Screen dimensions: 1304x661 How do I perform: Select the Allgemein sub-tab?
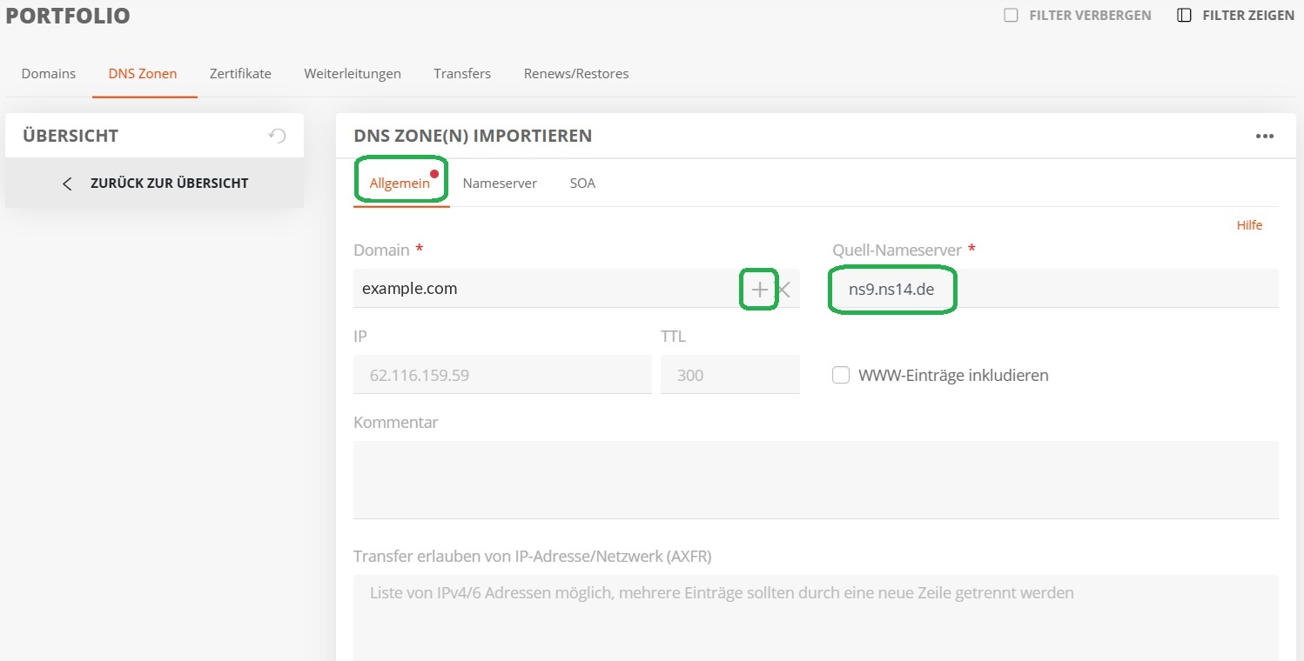coord(400,184)
